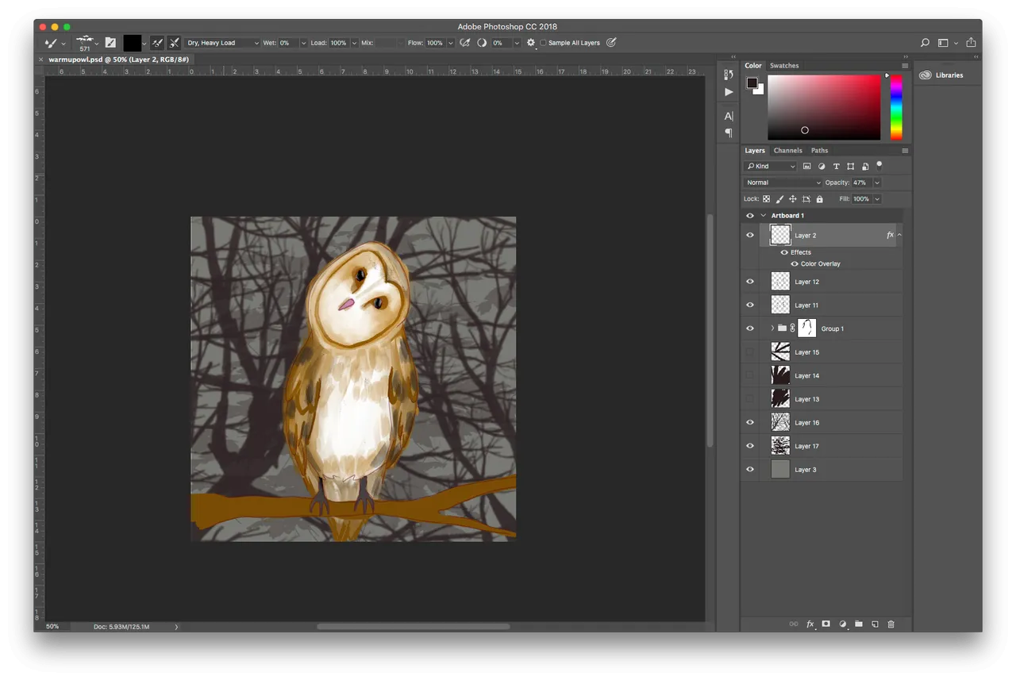Select the Layers tab
1016x680 pixels.
click(x=755, y=151)
